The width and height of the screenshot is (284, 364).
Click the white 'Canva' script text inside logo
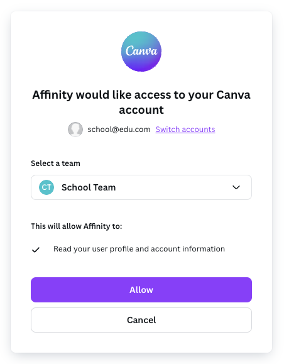pos(141,51)
